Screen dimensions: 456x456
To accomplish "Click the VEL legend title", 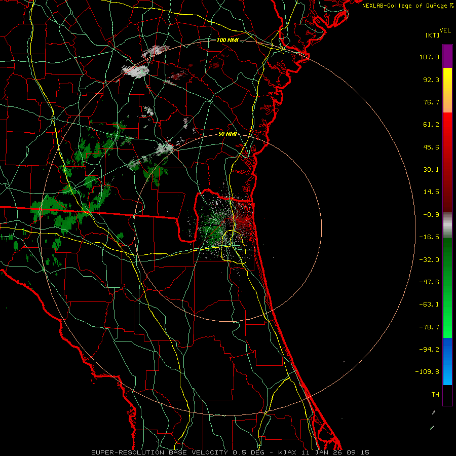I will tap(445, 30).
